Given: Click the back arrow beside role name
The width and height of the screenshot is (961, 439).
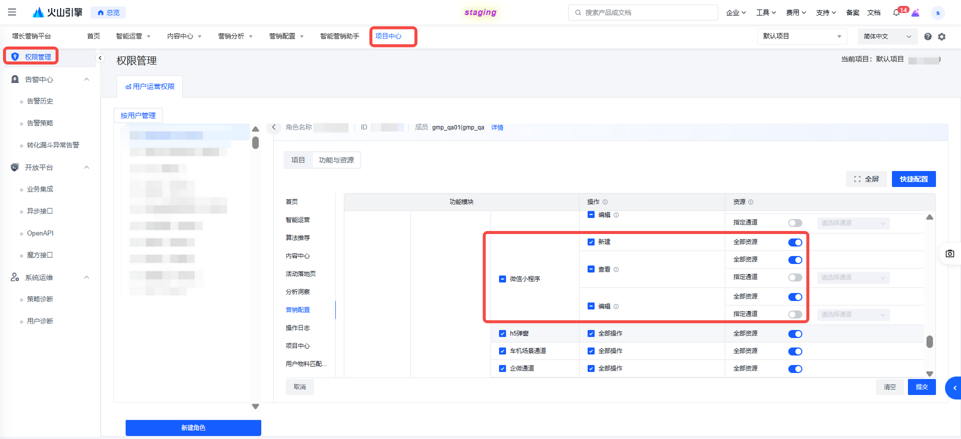Looking at the screenshot, I should (274, 127).
